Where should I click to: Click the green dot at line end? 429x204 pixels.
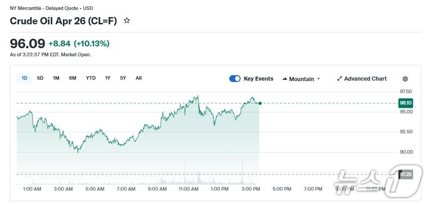pyautogui.click(x=260, y=103)
